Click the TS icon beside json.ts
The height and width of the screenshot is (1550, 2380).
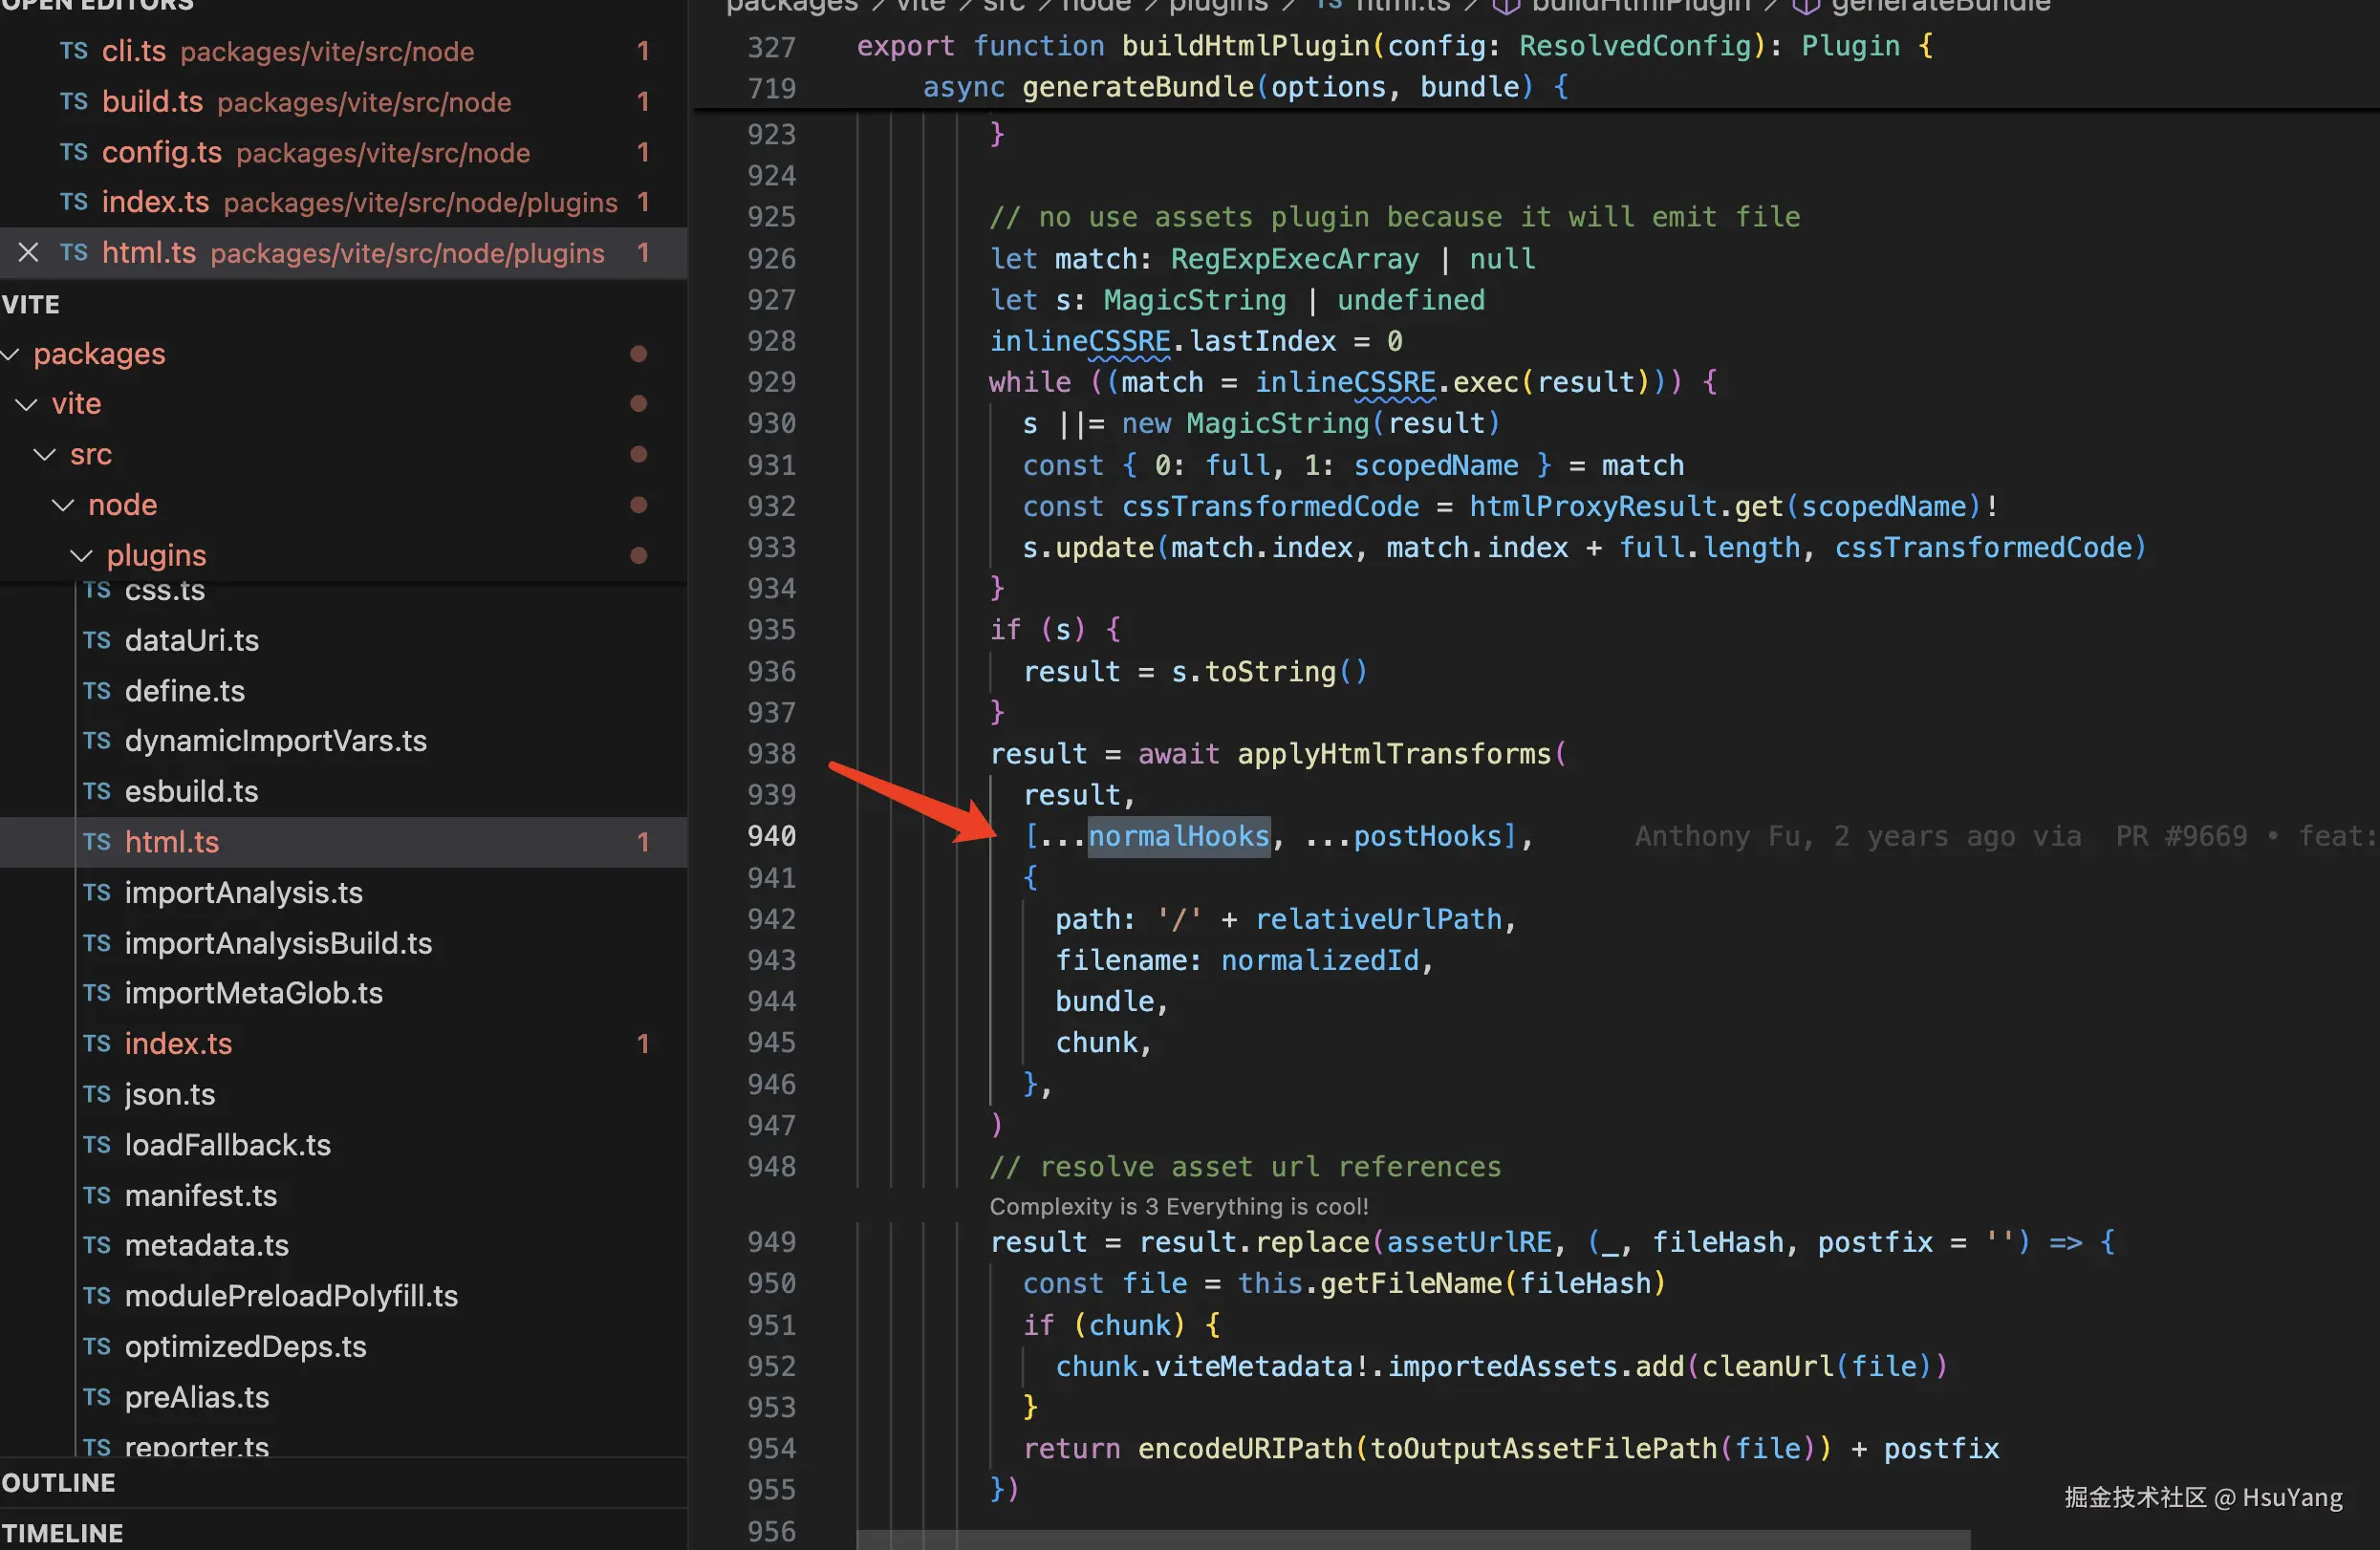pos(97,1095)
